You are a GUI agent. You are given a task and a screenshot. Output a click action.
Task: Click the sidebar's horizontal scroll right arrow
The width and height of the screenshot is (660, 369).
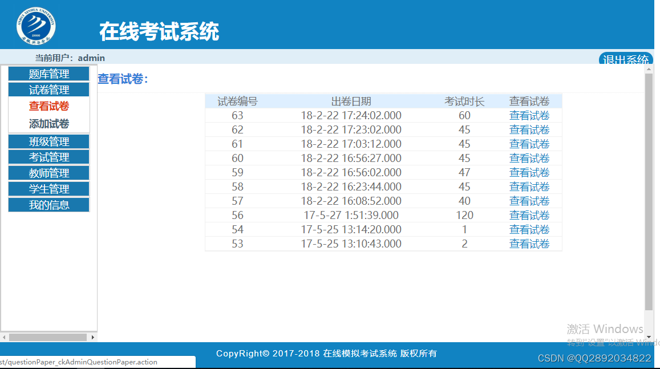click(x=92, y=336)
